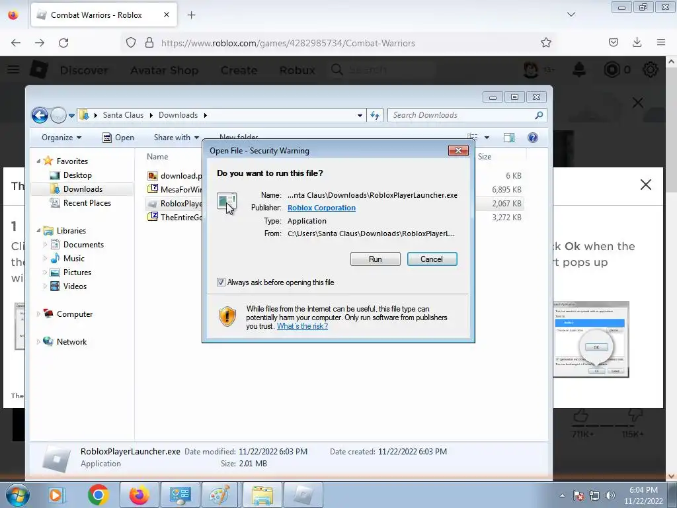Switch to Firefox in the taskbar
This screenshot has height=508, width=677.
(139, 495)
